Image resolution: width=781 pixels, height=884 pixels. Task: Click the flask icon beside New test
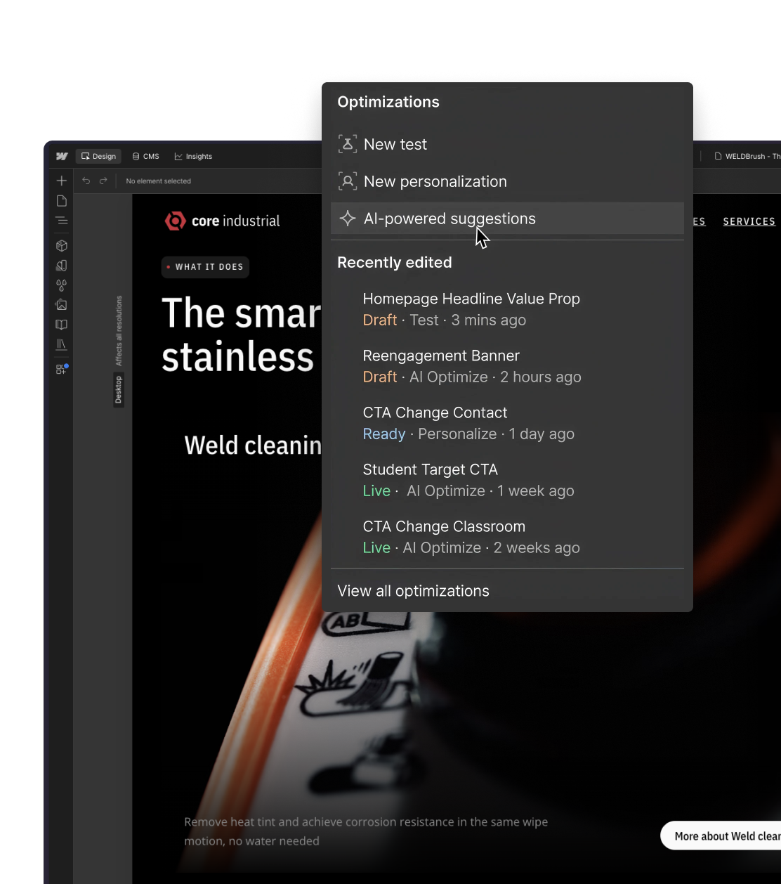pos(348,144)
